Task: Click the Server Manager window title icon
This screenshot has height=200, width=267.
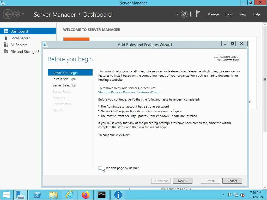Action: tap(3, 3)
